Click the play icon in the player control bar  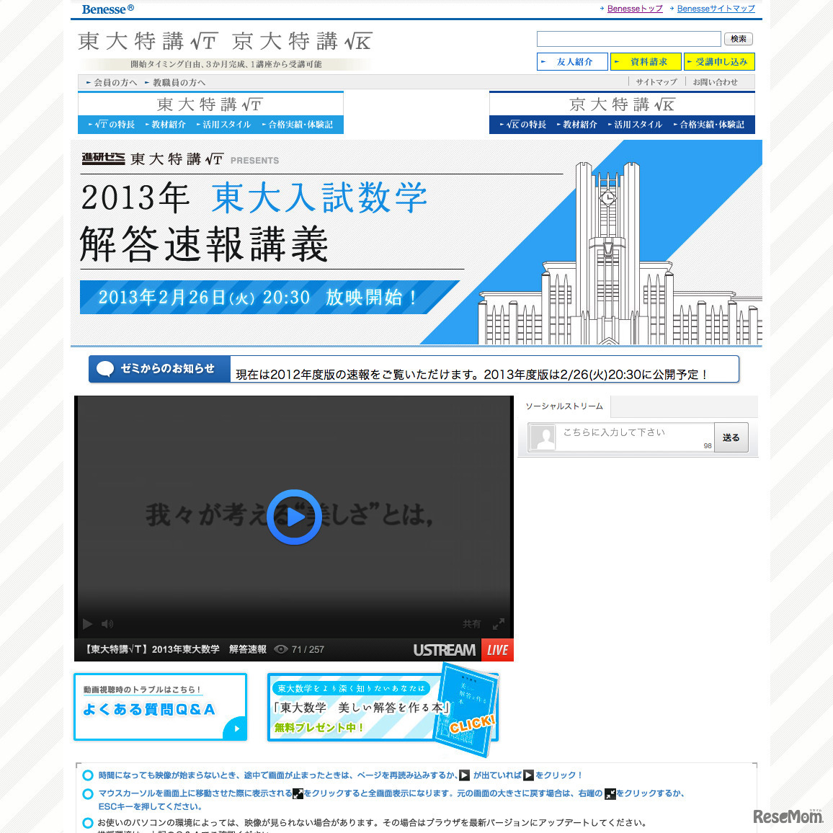(x=87, y=623)
